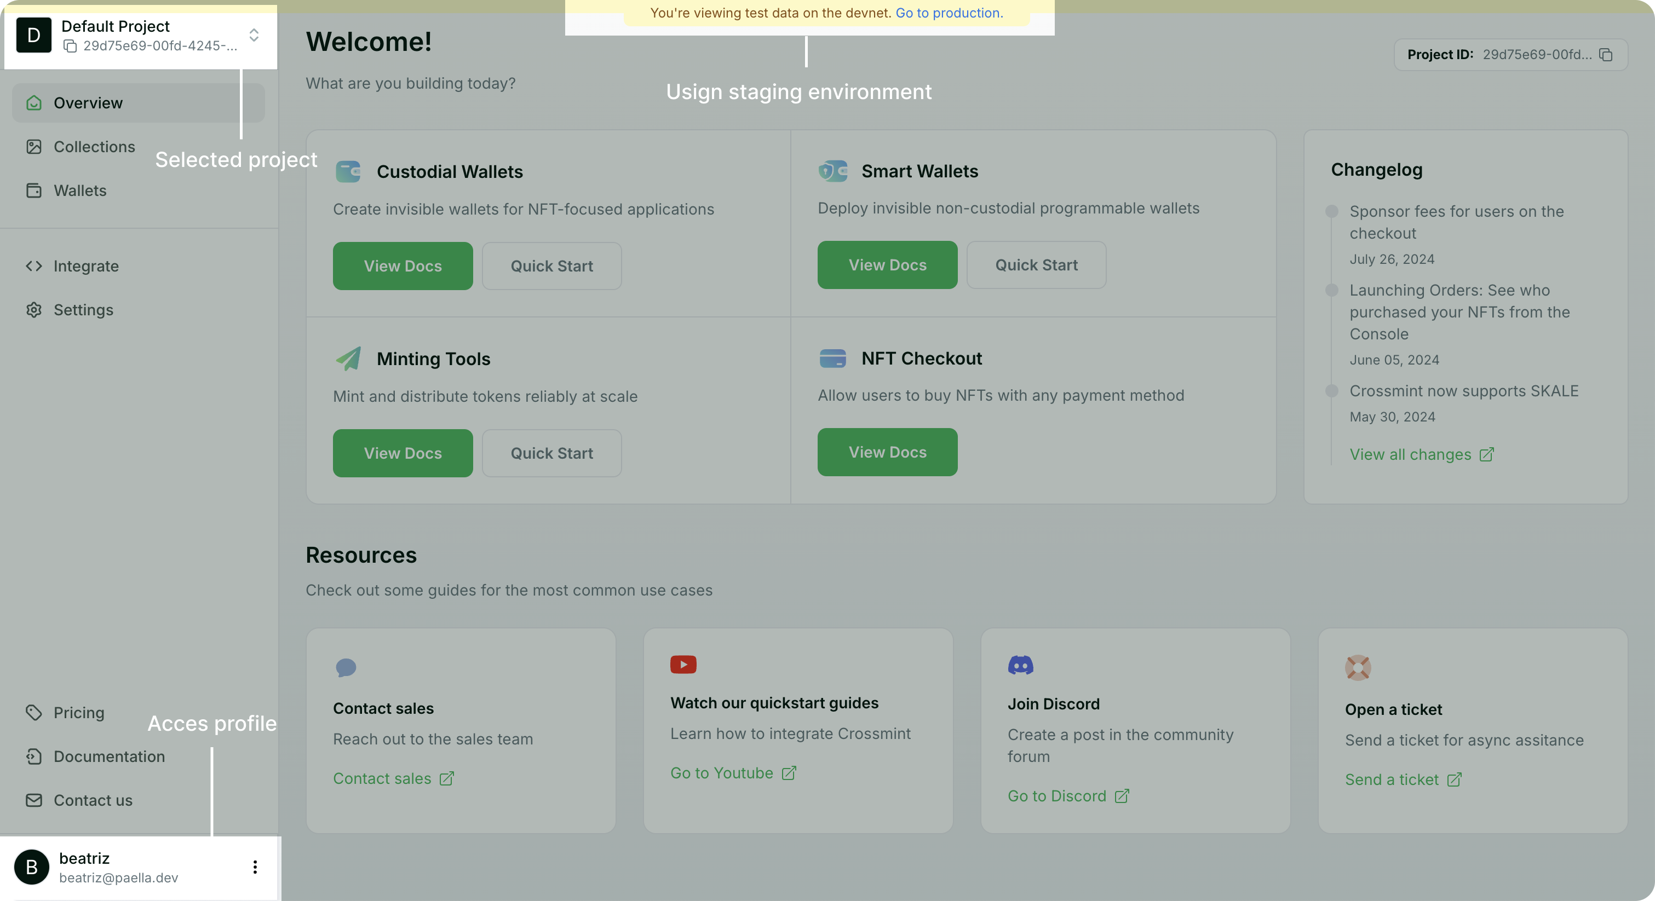
Task: Click the beatriz@paella.dev email text
Action: [x=119, y=878]
